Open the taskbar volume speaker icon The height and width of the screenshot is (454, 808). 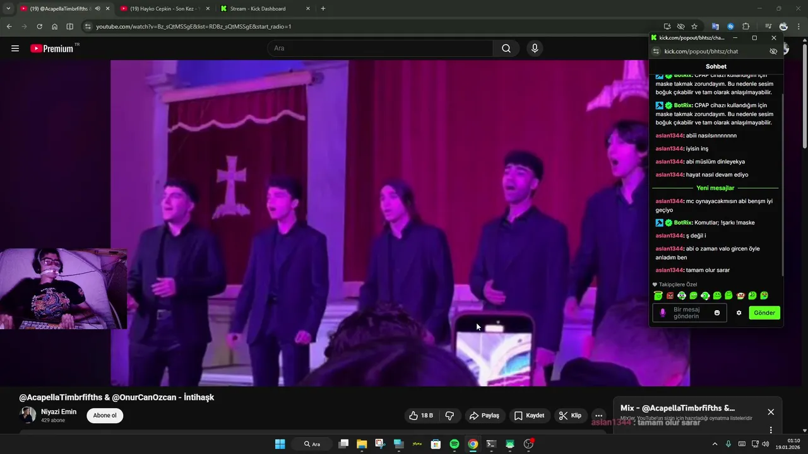point(765,444)
